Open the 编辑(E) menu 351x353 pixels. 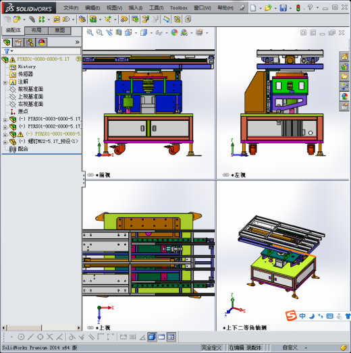(x=92, y=8)
